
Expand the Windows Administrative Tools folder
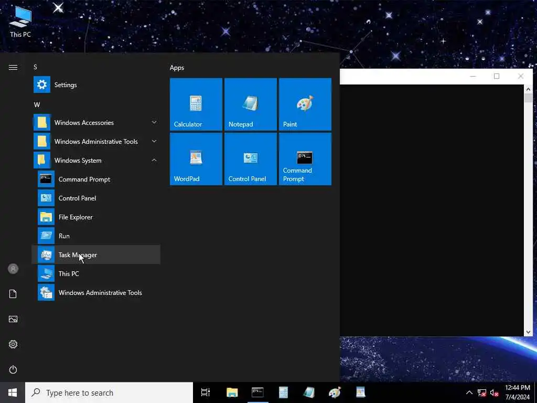pyautogui.click(x=96, y=141)
